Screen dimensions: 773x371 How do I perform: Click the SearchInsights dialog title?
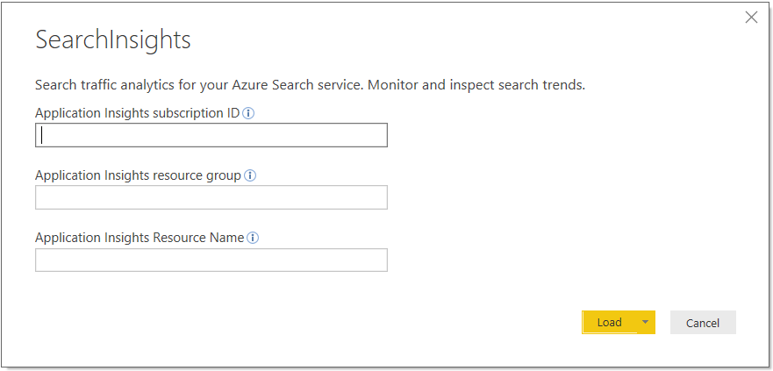point(112,39)
